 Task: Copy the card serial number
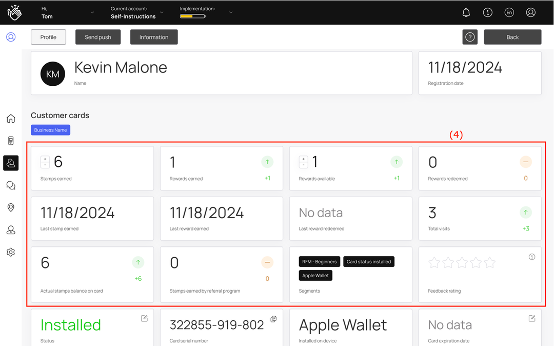point(273,319)
